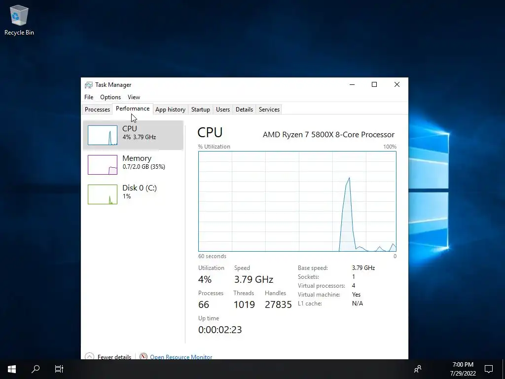505x379 pixels.
Task: Click the Task Manager title bar icon
Action: (89, 85)
